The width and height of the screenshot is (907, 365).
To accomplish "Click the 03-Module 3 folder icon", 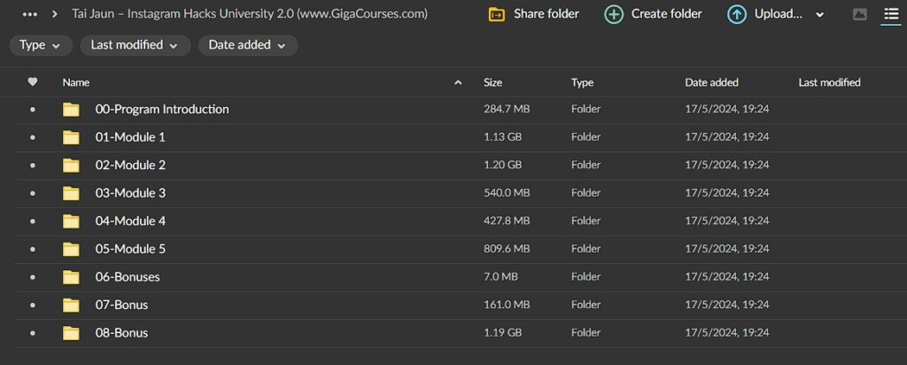I will pyautogui.click(x=71, y=193).
